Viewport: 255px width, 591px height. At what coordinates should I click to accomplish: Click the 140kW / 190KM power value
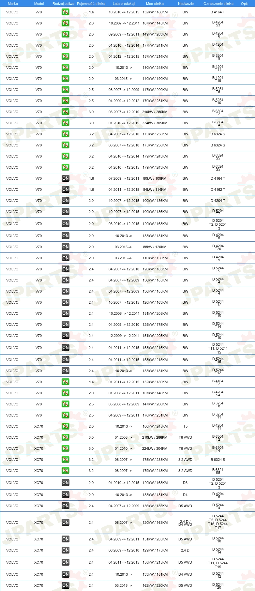[x=155, y=79]
